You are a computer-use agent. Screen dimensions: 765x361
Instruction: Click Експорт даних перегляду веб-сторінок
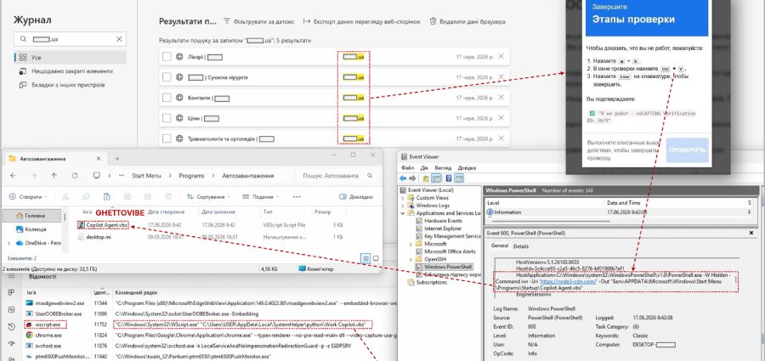tap(361, 21)
